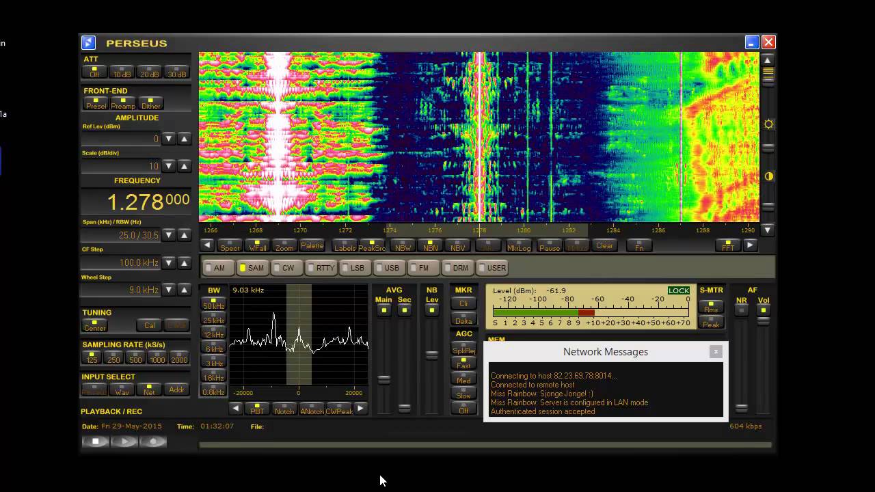
Task: Select Net input source
Action: click(x=149, y=389)
